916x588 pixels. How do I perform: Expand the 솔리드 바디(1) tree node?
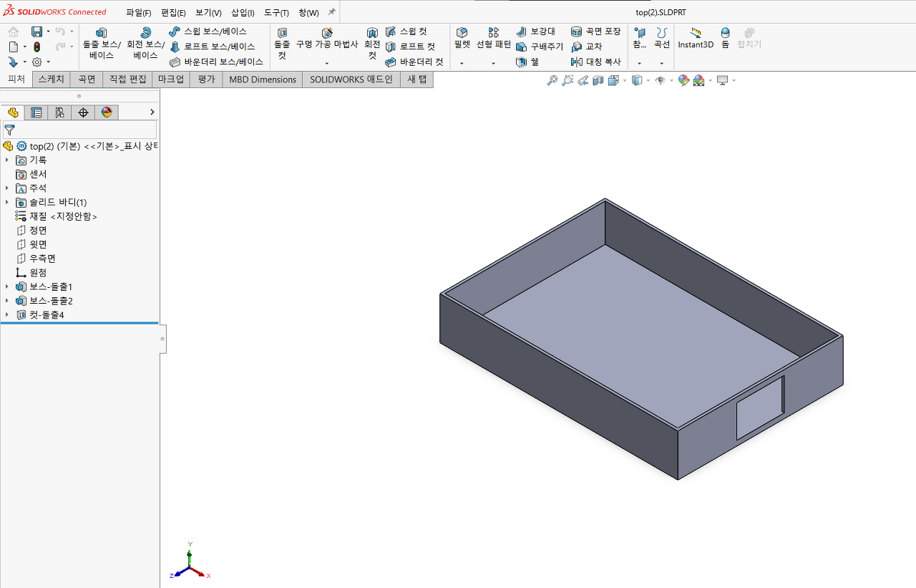point(7,202)
